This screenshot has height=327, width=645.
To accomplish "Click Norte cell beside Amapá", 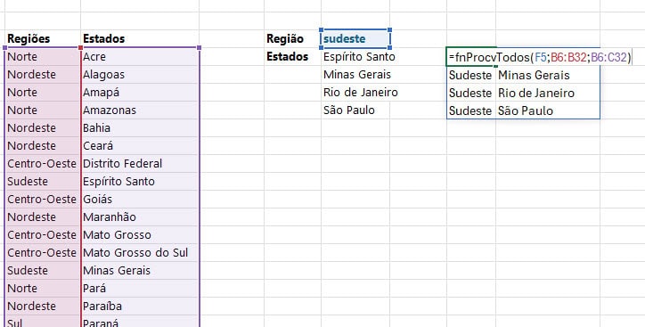I will (x=43, y=92).
